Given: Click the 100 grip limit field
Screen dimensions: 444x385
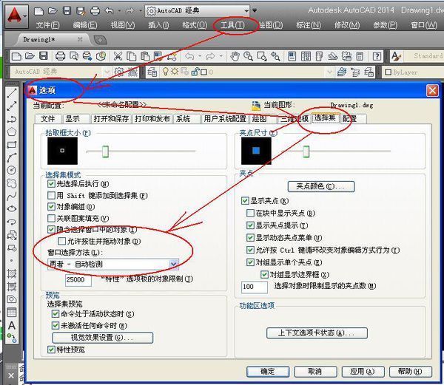Looking at the screenshot, I should 254,287.
